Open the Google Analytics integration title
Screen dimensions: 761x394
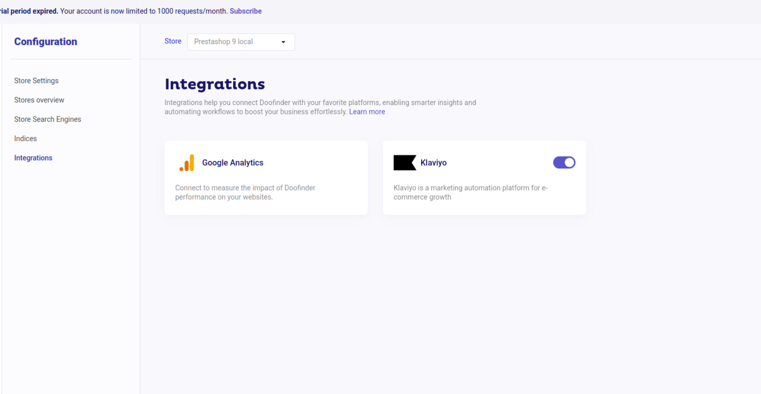[x=233, y=163]
